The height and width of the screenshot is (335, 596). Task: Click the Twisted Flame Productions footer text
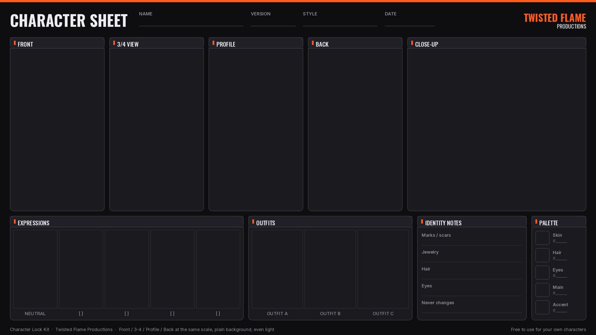84,329
